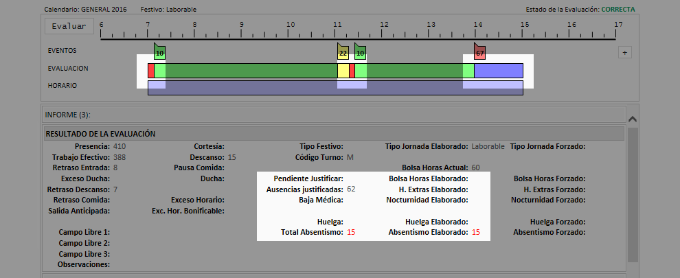Click the CORRECTA evaluation status

click(618, 9)
